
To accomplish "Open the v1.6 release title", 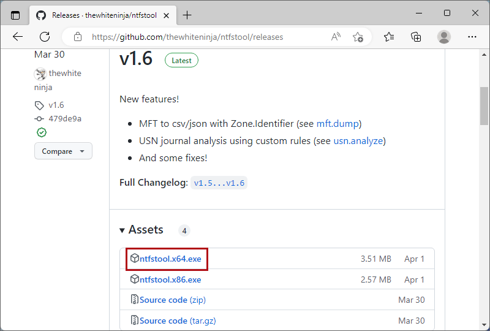I will tap(136, 58).
